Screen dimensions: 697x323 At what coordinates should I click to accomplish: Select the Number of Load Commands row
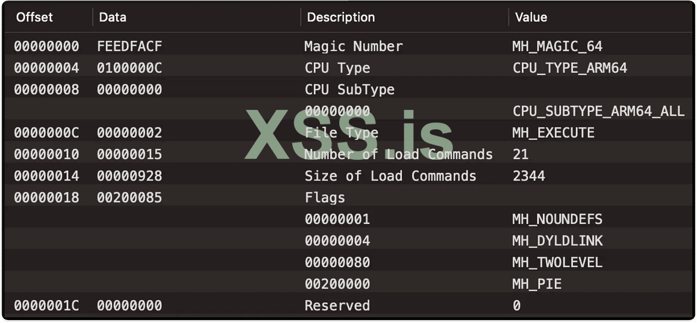click(x=398, y=154)
